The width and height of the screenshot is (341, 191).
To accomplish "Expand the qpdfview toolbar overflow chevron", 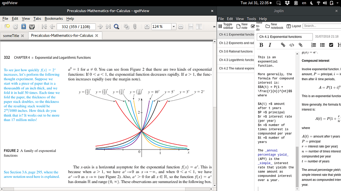I will coord(214,27).
